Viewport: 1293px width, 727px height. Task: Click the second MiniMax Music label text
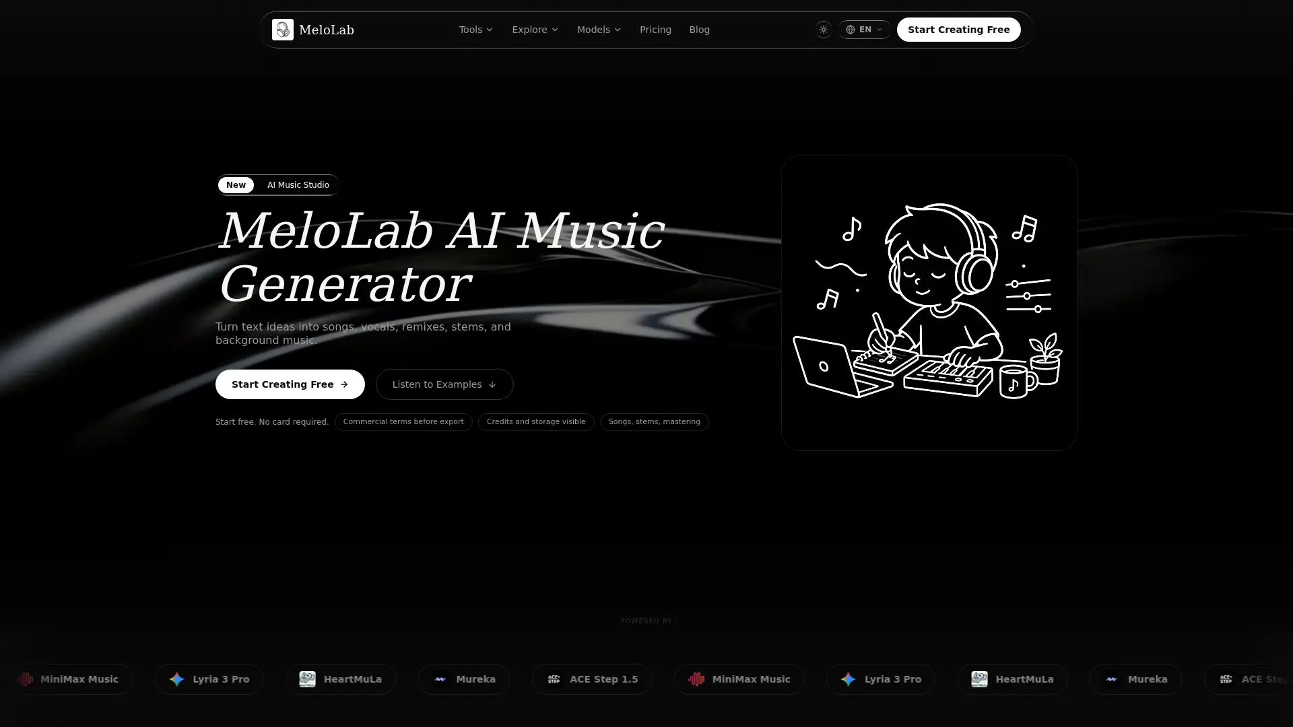pos(752,679)
